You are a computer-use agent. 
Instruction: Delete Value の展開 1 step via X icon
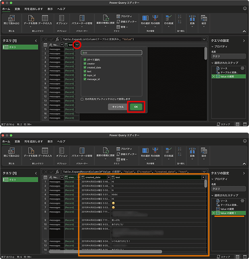(214, 213)
